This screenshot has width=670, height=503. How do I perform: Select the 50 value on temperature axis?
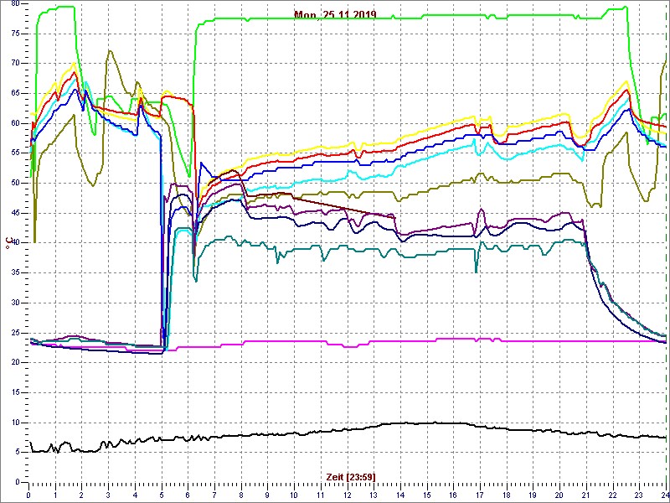pyautogui.click(x=15, y=183)
